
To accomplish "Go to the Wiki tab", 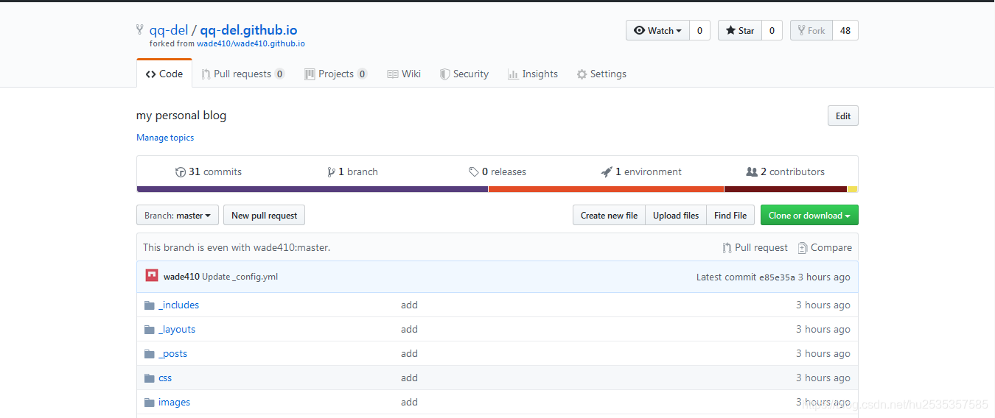I will coord(404,74).
